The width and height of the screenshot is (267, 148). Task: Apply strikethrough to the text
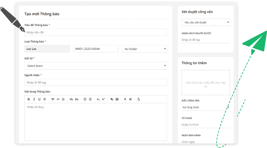(x=44, y=99)
